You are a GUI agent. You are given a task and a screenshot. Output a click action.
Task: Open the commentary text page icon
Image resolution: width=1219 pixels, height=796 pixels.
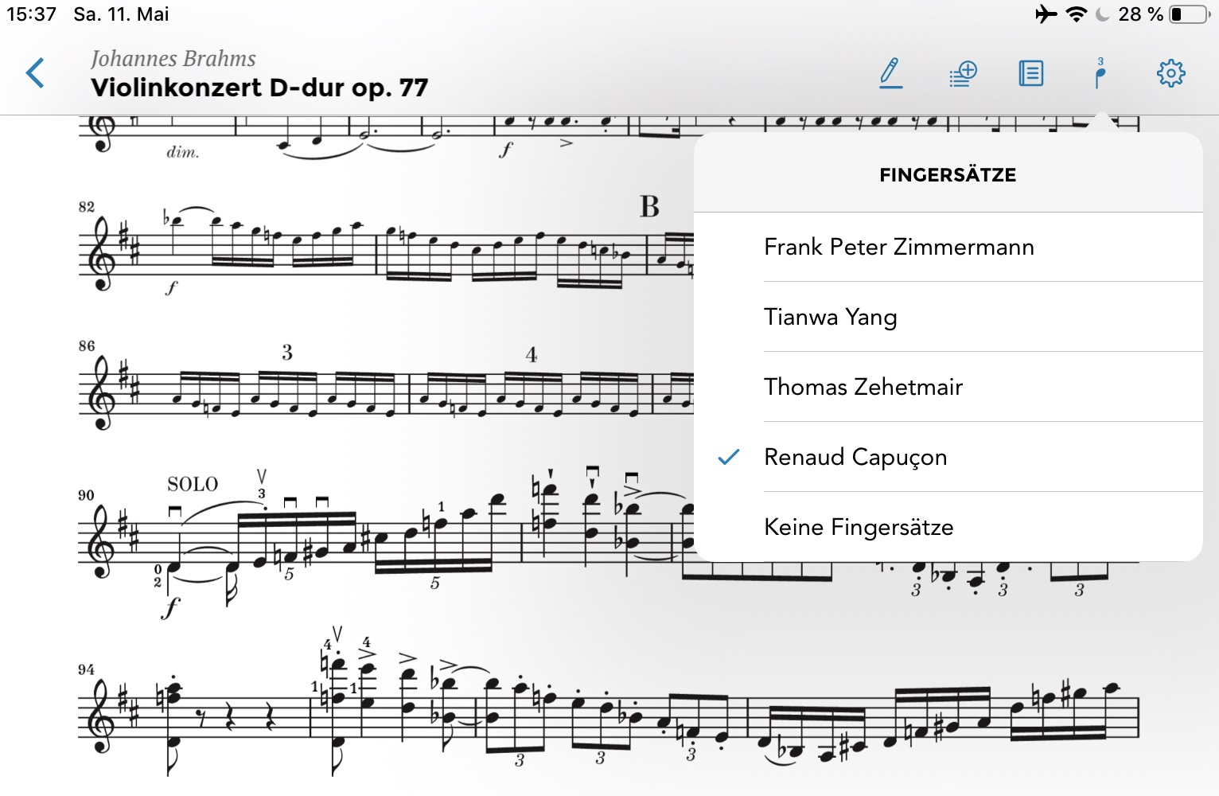pyautogui.click(x=1031, y=73)
